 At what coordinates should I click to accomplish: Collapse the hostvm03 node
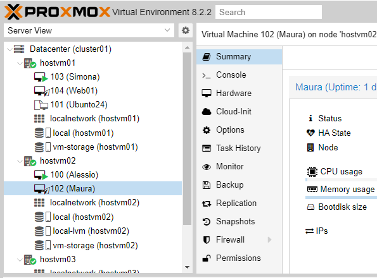point(20,260)
